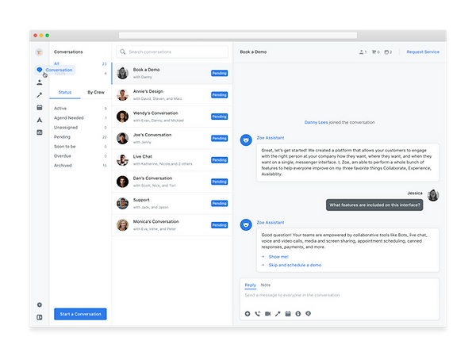
Task: Filter by Unassigned status
Action: pos(80,128)
